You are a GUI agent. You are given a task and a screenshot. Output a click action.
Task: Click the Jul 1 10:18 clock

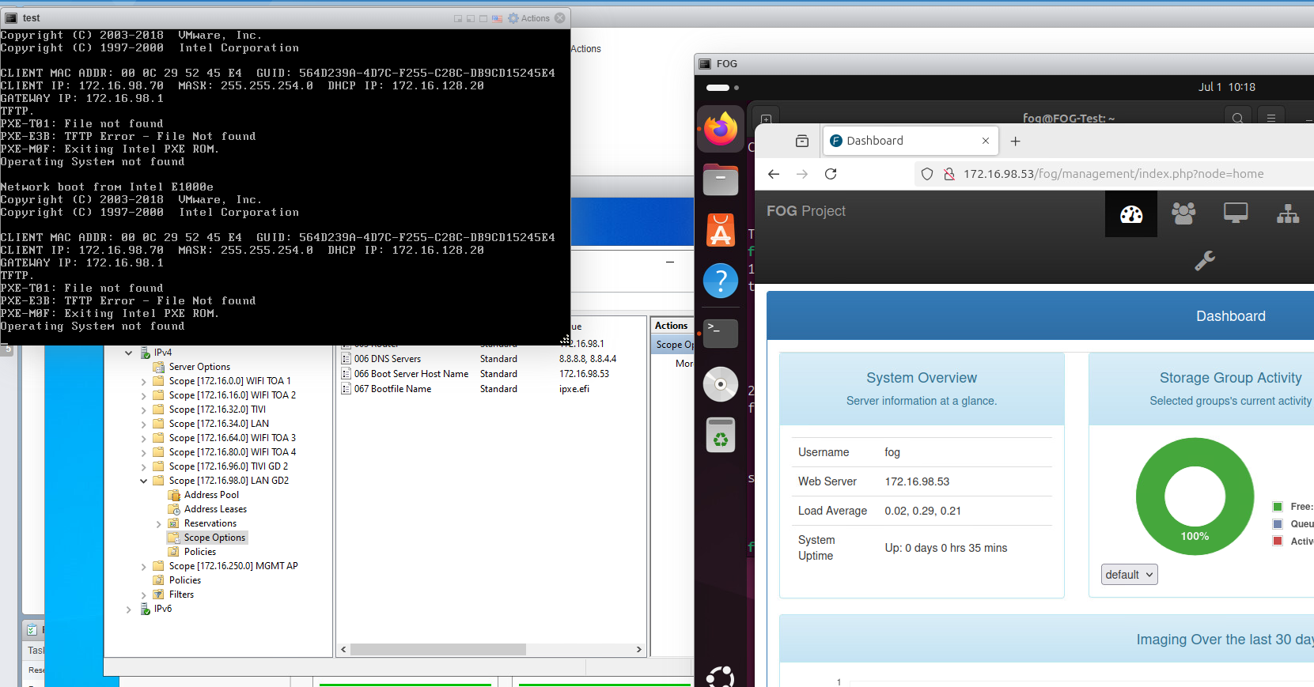coord(1226,87)
